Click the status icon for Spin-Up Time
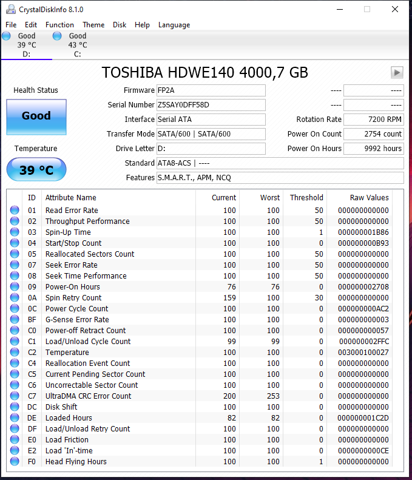Viewport: 412px width, 480px height. coord(15,232)
